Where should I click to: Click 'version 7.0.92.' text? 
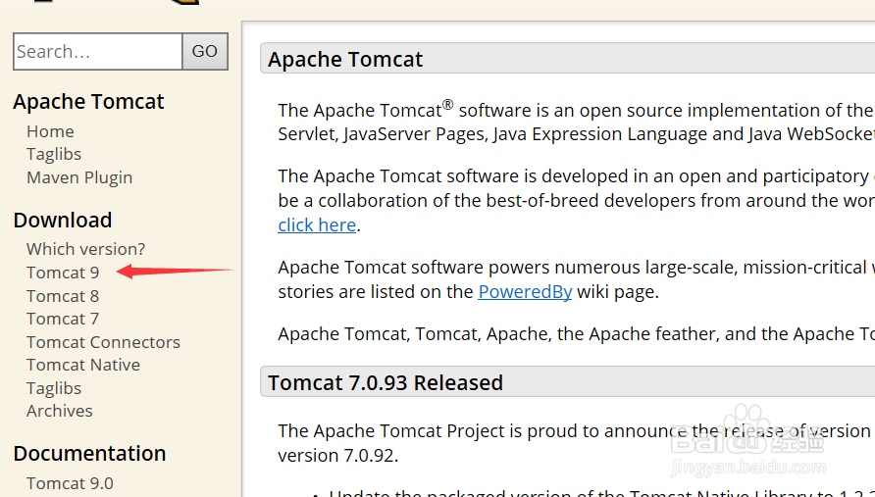(x=338, y=456)
